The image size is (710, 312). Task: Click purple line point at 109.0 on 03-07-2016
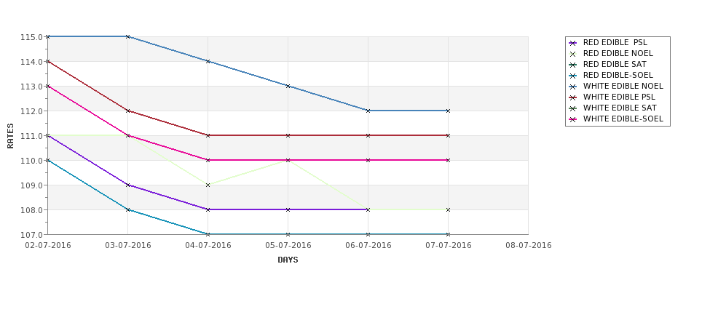click(x=127, y=185)
